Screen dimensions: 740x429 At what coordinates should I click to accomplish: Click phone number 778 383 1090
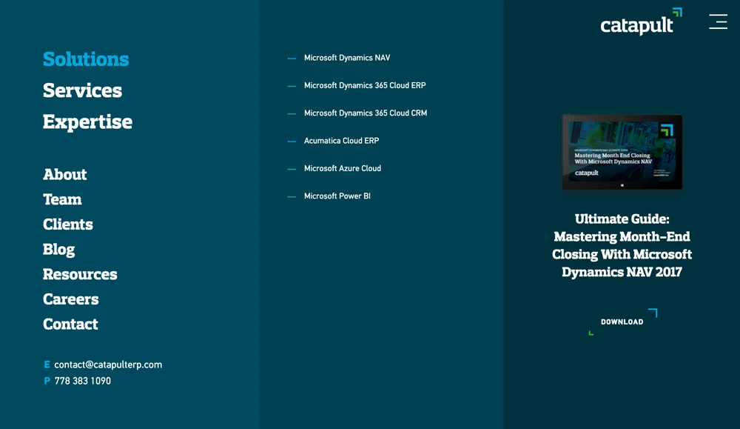[x=83, y=381]
